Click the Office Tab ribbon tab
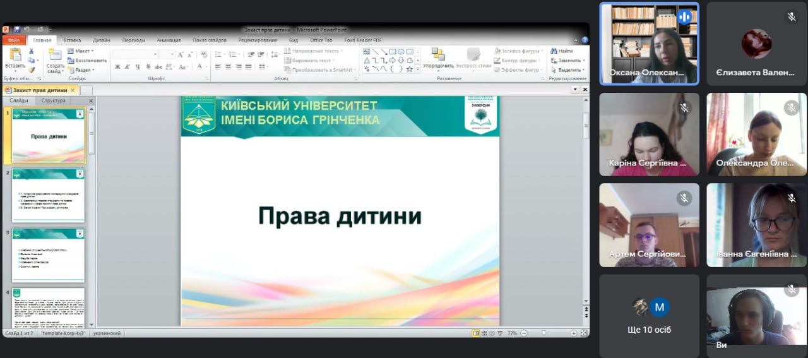Image resolution: width=808 pixels, height=358 pixels. [x=321, y=40]
